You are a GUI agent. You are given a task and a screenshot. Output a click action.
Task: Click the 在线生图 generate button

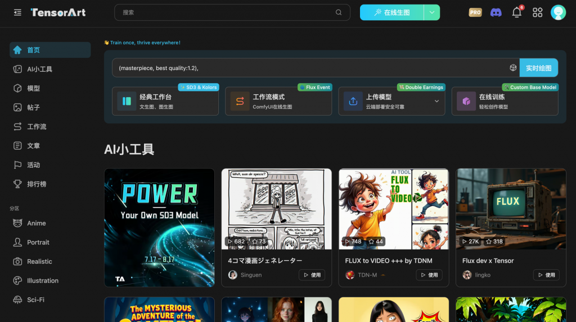[391, 12]
